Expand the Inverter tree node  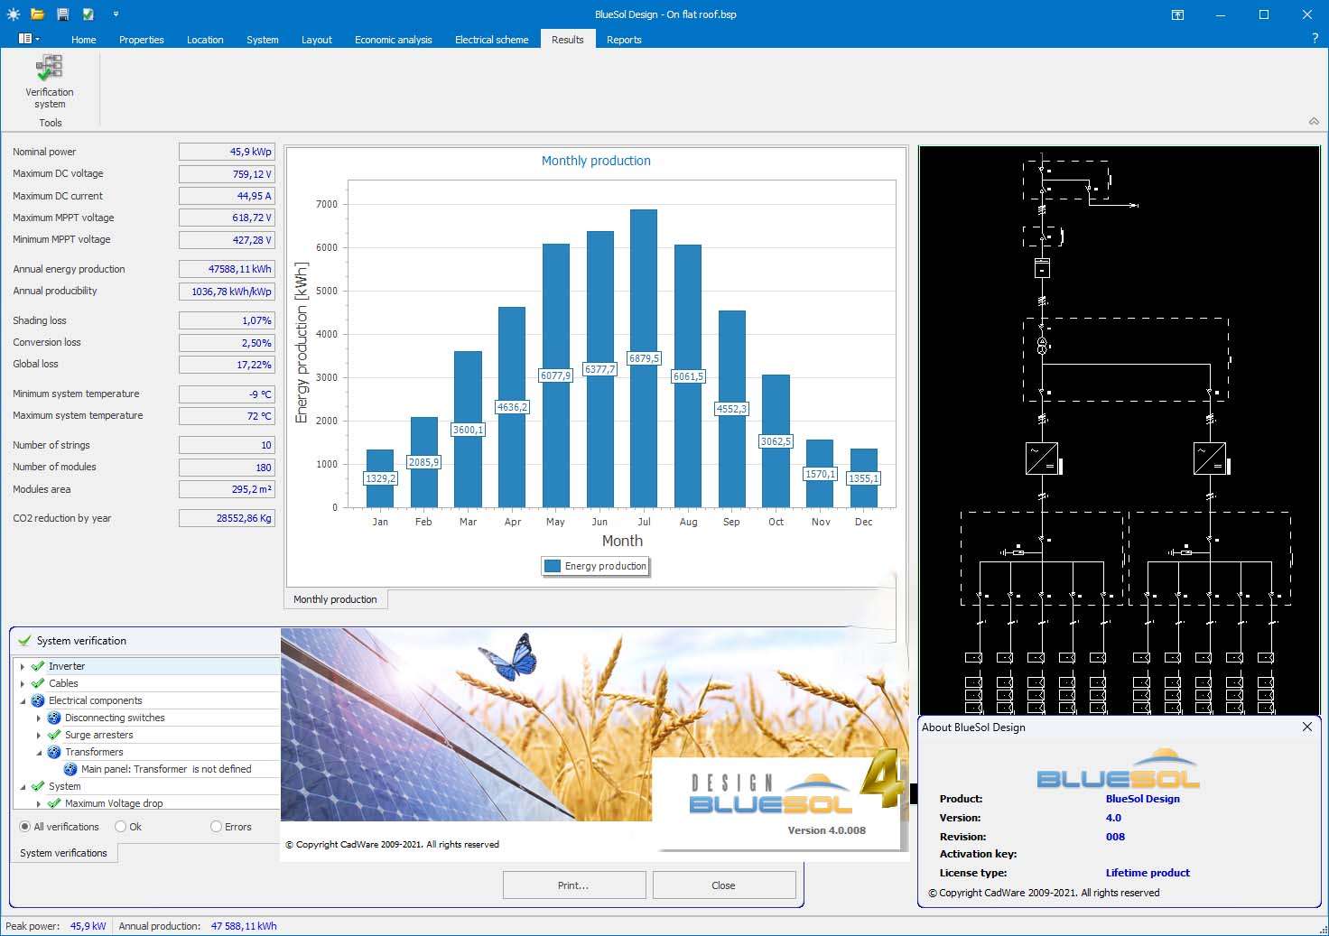click(23, 666)
